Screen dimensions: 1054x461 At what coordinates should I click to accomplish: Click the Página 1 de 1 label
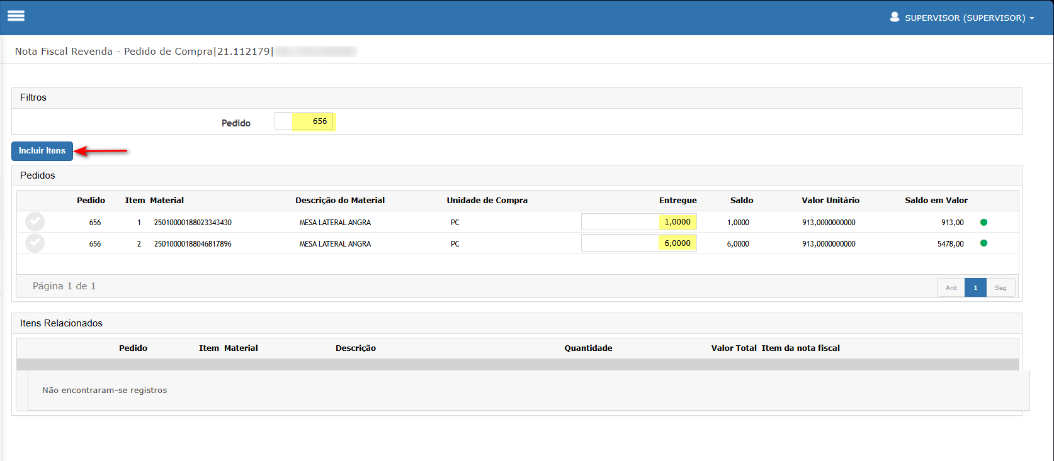click(x=64, y=286)
